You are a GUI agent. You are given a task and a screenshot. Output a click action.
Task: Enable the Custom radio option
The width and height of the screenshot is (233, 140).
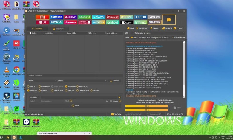[x=120, y=101]
